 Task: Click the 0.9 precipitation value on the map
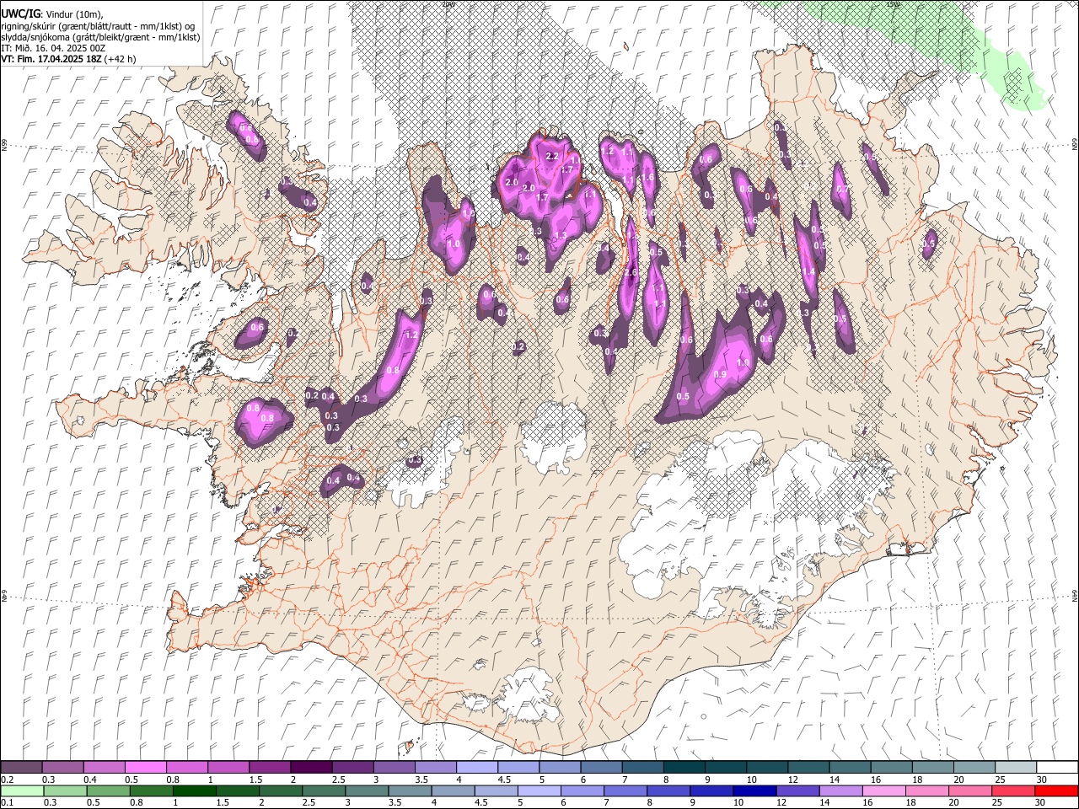tap(720, 374)
